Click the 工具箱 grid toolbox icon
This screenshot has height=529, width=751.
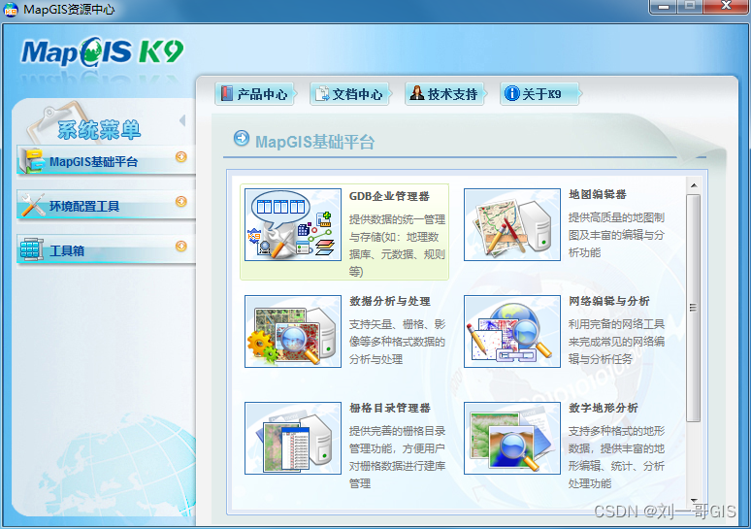[32, 249]
